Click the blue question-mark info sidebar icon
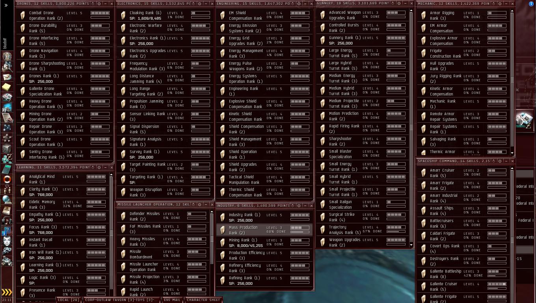 7,230
